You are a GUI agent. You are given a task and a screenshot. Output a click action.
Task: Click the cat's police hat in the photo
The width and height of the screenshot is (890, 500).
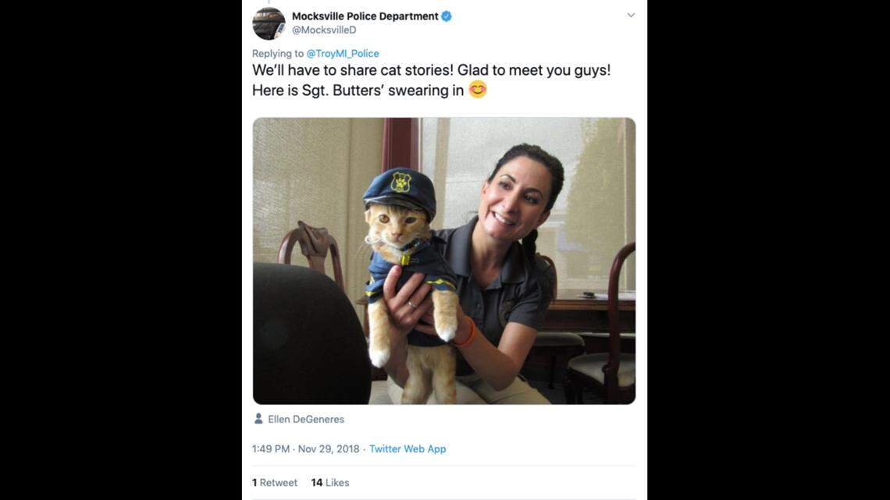400,190
